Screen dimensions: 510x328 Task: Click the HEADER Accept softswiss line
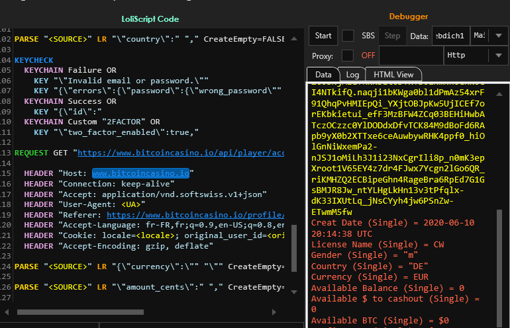point(146,194)
